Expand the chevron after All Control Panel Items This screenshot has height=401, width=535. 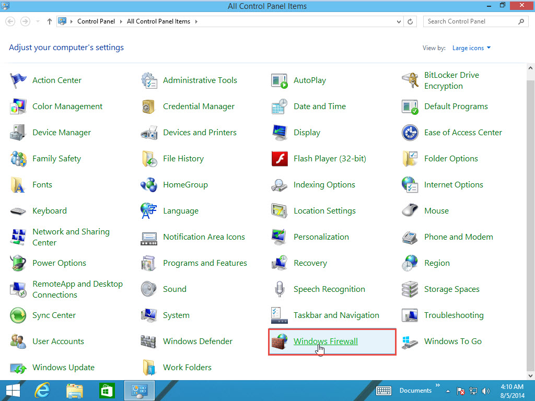coord(196,21)
